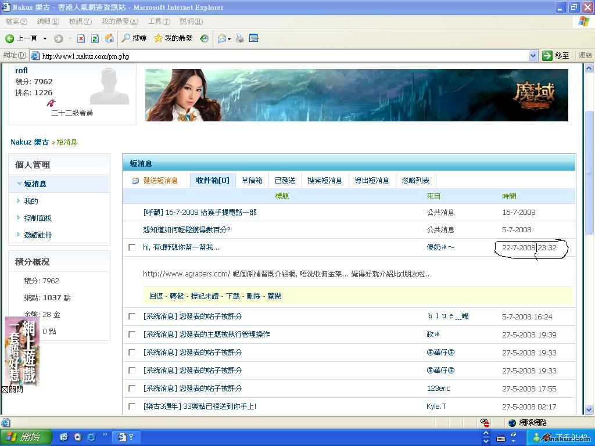Click the 回復 reply link

coord(156,296)
